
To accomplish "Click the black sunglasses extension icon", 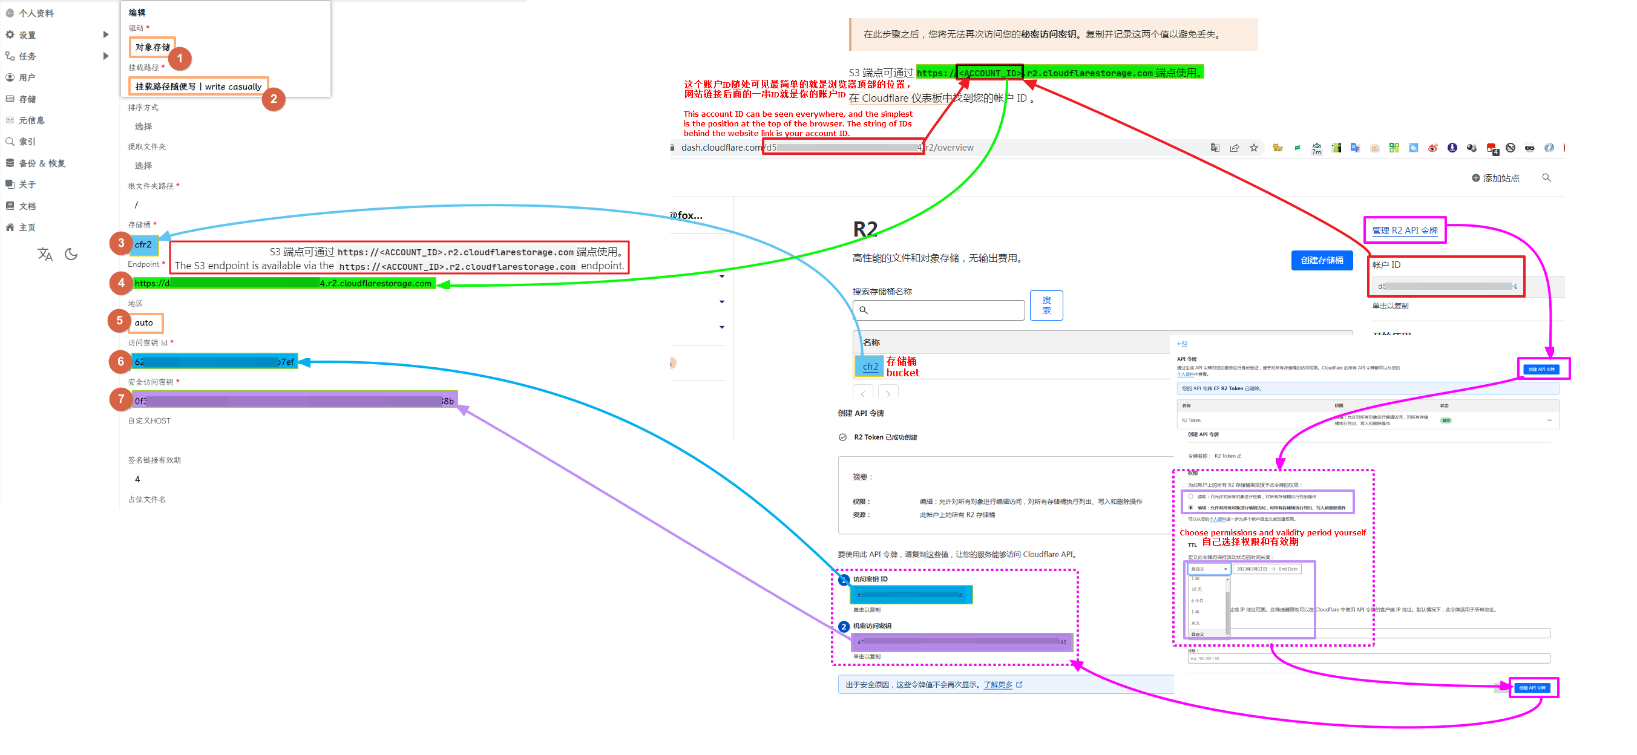I will (x=1530, y=148).
